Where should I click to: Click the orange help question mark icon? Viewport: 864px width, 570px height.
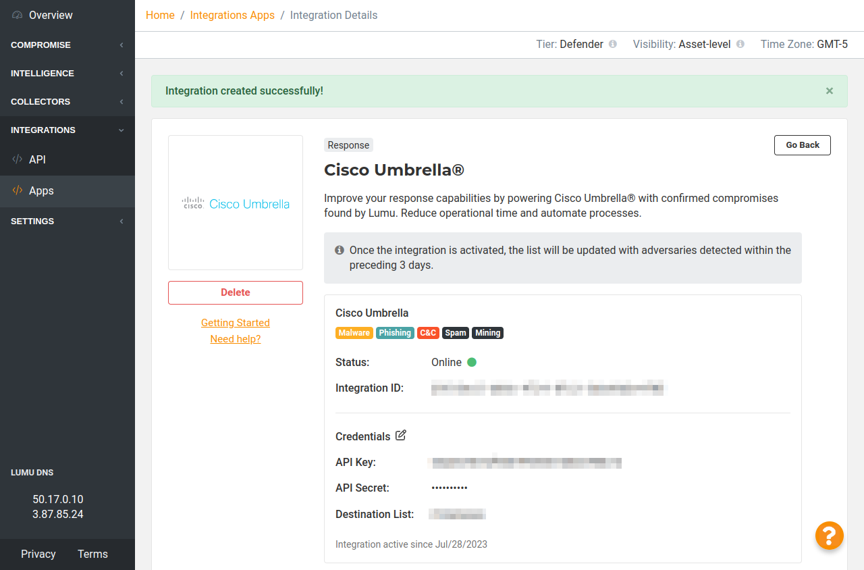click(x=830, y=536)
